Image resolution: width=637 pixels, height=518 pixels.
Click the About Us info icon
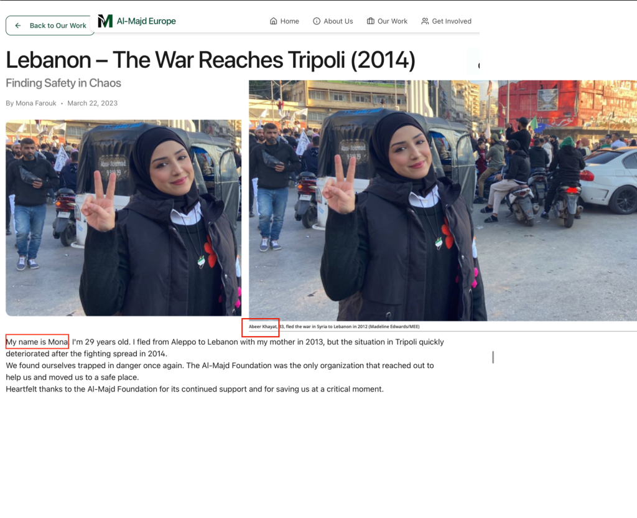[317, 21]
